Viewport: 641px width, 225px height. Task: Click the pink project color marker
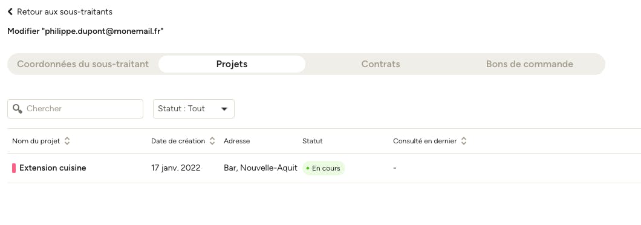pos(14,168)
